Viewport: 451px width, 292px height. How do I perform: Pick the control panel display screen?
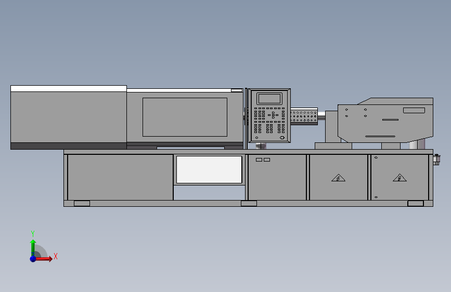pyautogui.click(x=269, y=99)
